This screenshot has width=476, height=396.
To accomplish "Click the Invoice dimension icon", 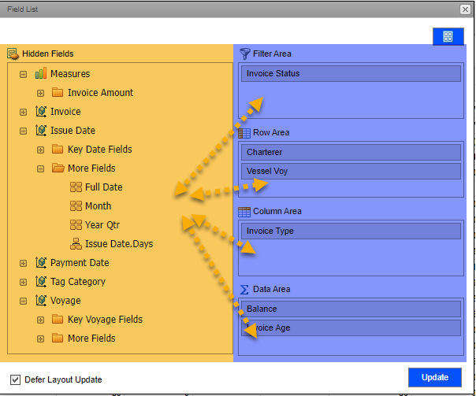I will [41, 111].
